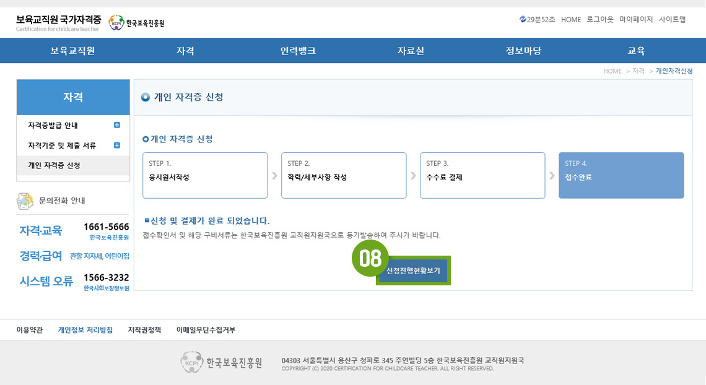This screenshot has height=385, width=706.
Task: Open the 정보마당 main menu
Action: (523, 51)
